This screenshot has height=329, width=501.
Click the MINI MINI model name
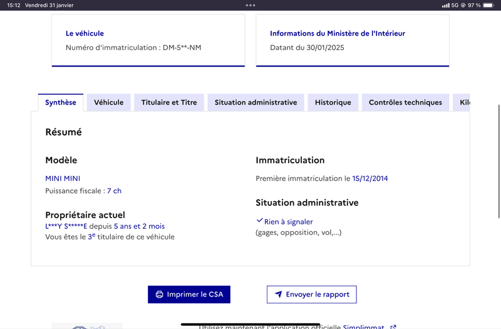click(x=63, y=179)
